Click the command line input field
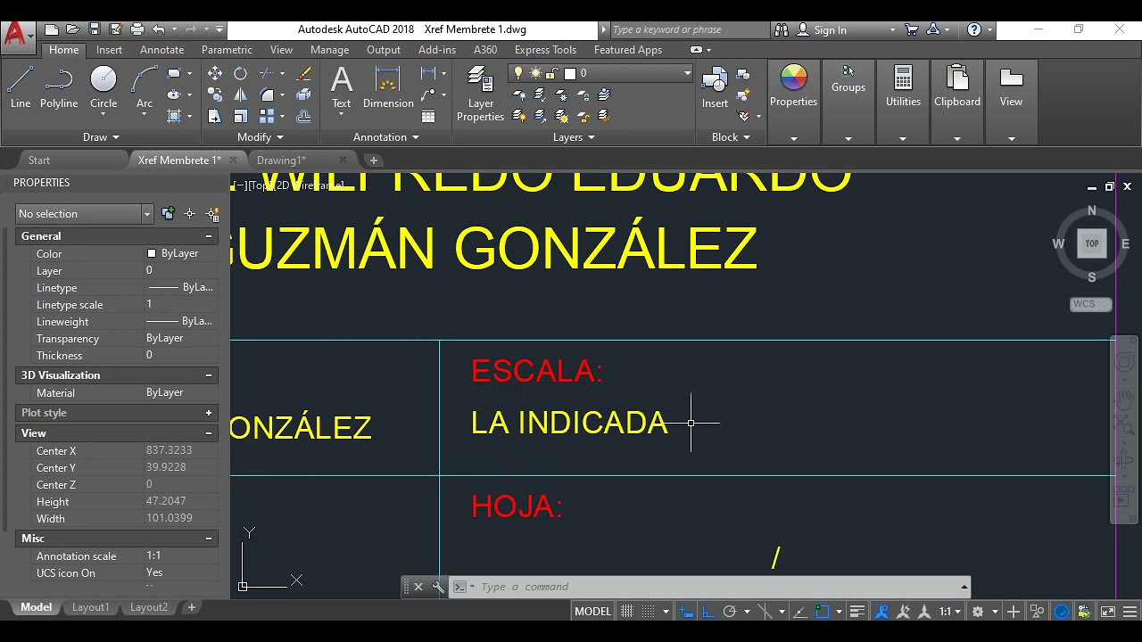 718,587
